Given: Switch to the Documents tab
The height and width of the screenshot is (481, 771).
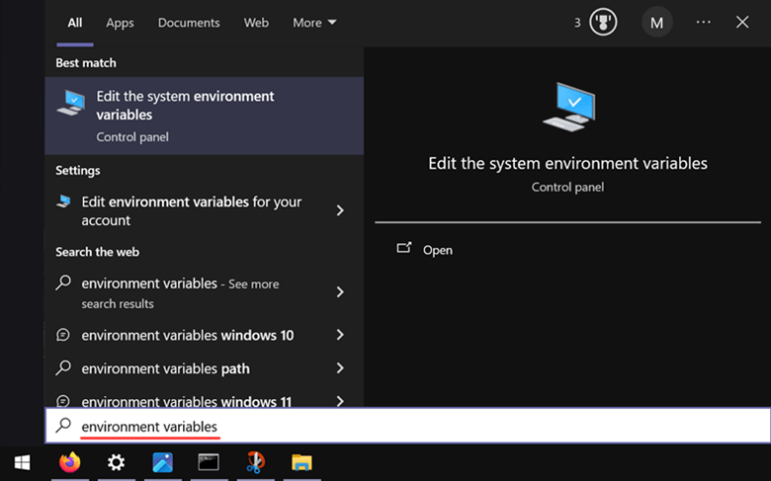Looking at the screenshot, I should [x=189, y=23].
